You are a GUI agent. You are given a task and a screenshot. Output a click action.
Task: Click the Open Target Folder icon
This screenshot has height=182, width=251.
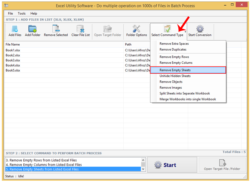[x=107, y=29]
